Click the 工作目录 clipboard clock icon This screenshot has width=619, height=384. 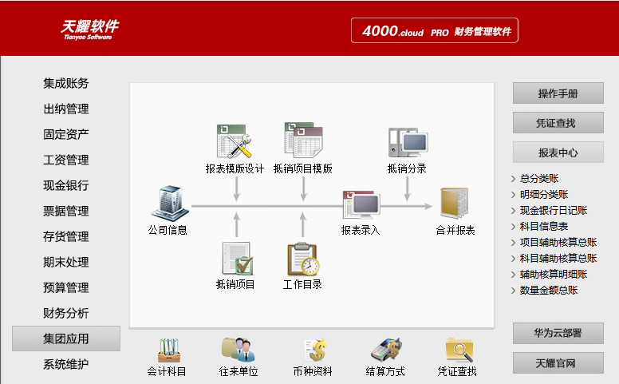tap(302, 259)
